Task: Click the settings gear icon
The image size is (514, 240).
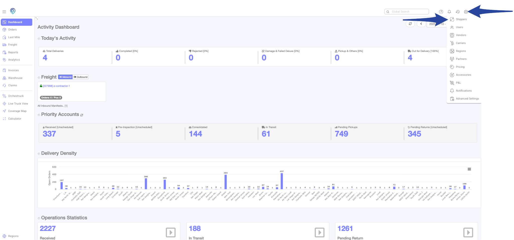Action: pyautogui.click(x=466, y=12)
